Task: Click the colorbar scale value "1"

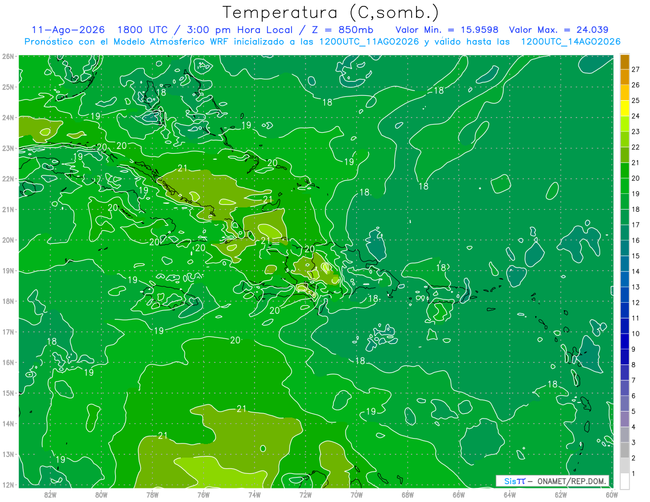Action: click(634, 473)
